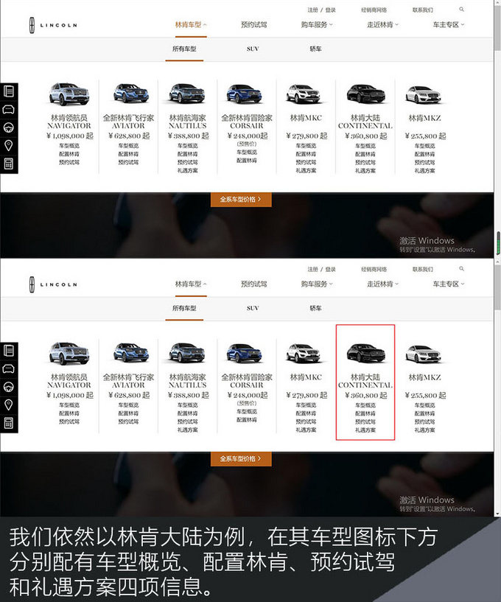Image resolution: width=501 pixels, height=602 pixels.
Task: Click the Lincoln logo in the upper page copy
Action: [53, 25]
